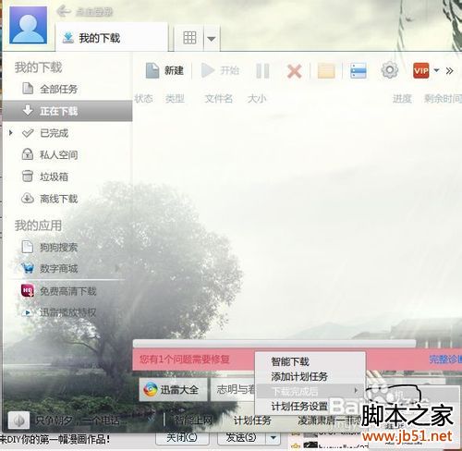
Task: Select 智能下载 menu item
Action: tap(310, 361)
